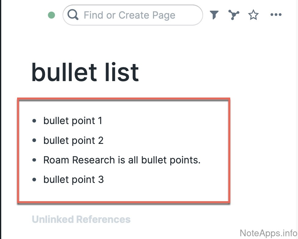The width and height of the screenshot is (298, 239).
Task: Zoom into the Roam Research block's bullet
Action: 34,160
